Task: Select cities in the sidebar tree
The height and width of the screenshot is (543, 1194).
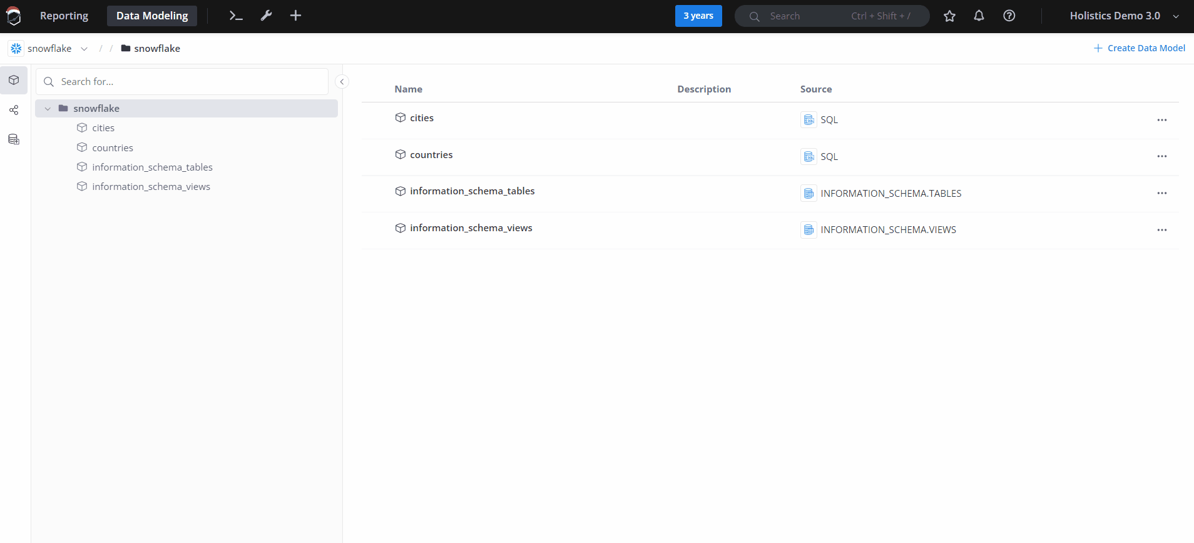Action: coord(103,128)
